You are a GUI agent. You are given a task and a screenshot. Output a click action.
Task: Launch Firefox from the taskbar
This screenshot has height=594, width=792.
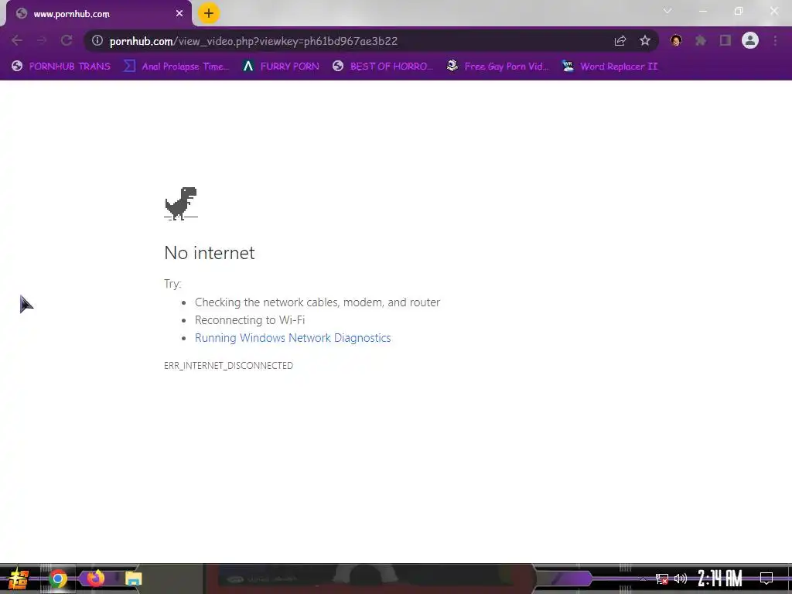click(95, 578)
